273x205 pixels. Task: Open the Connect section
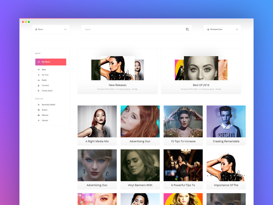coord(45,85)
